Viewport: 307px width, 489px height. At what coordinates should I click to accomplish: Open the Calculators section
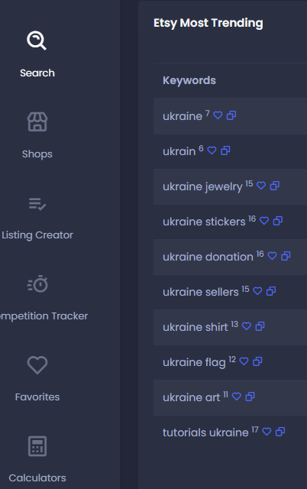[37, 459]
